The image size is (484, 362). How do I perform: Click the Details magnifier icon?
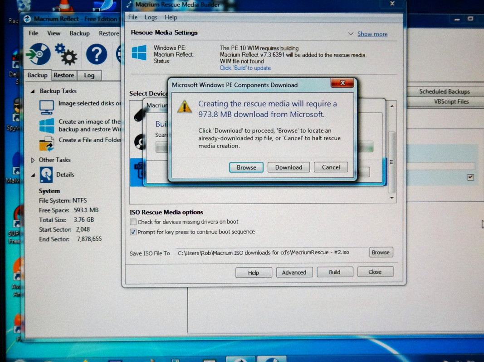46,175
